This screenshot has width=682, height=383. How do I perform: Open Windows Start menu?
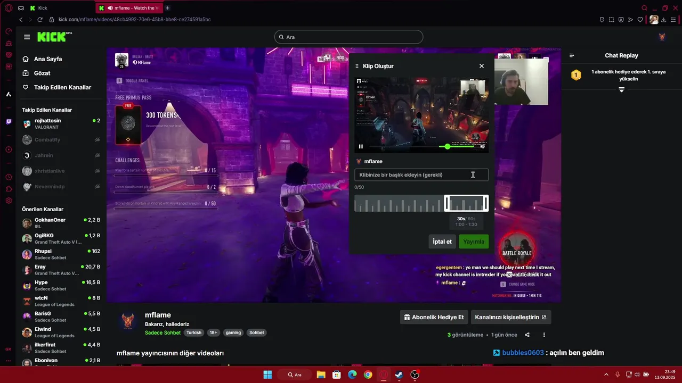(267, 374)
